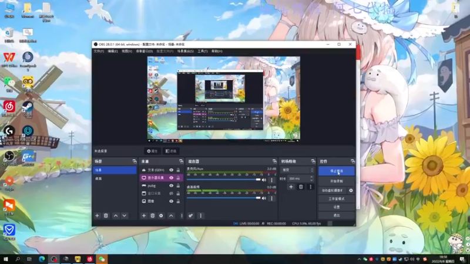Open the 工具(T) menu
470x264 pixels.
pos(202,51)
